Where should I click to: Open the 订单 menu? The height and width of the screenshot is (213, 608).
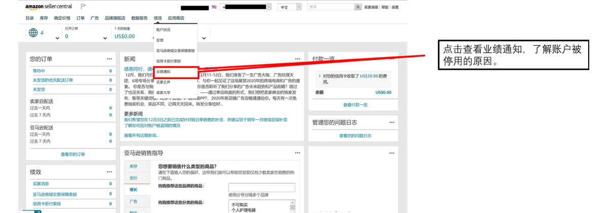pos(81,18)
